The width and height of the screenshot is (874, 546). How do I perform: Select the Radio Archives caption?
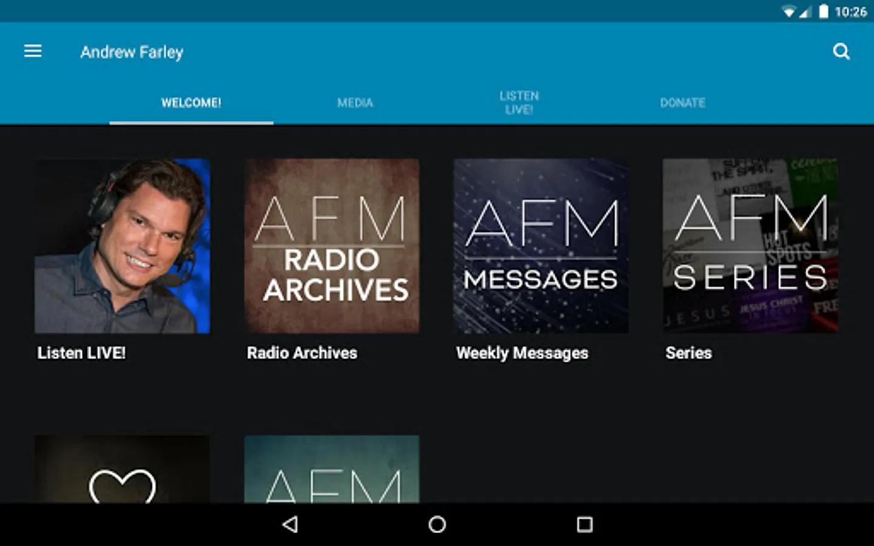tap(302, 352)
